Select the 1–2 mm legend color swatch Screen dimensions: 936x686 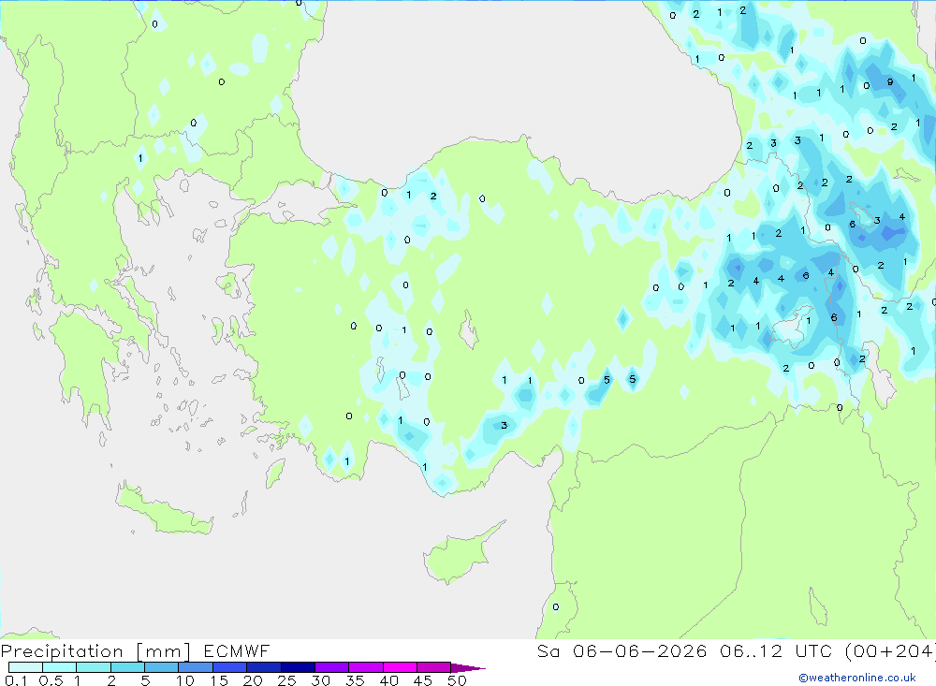[x=94, y=667]
